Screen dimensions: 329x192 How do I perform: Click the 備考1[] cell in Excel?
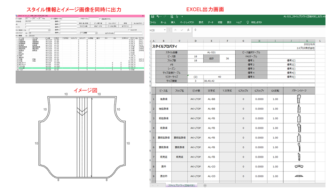click(291, 60)
